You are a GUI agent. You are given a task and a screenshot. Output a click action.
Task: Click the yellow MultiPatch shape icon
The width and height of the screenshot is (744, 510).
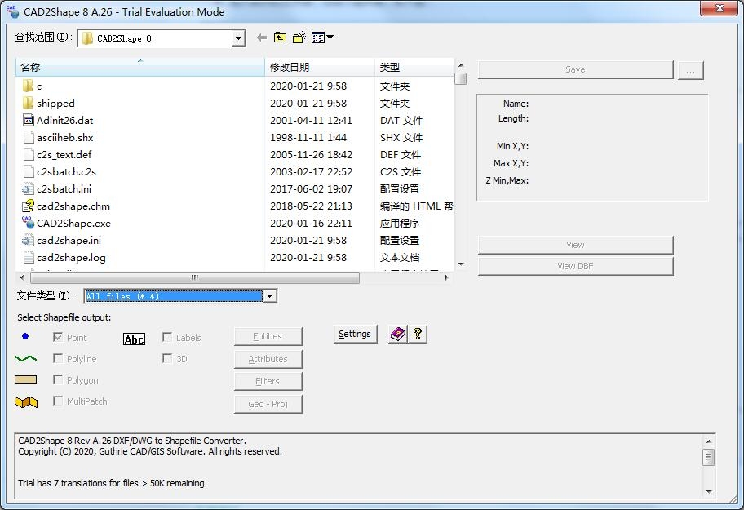(26, 401)
